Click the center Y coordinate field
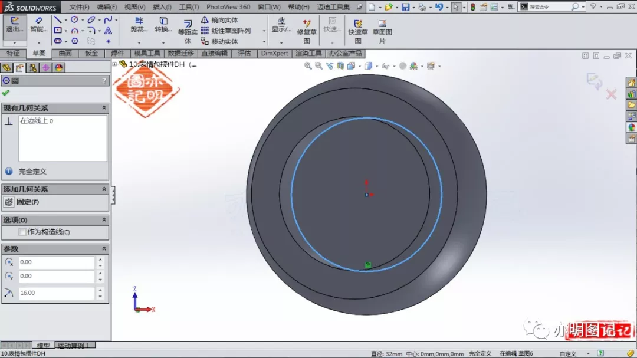Screen dimensions: 637x358 [x=56, y=276]
